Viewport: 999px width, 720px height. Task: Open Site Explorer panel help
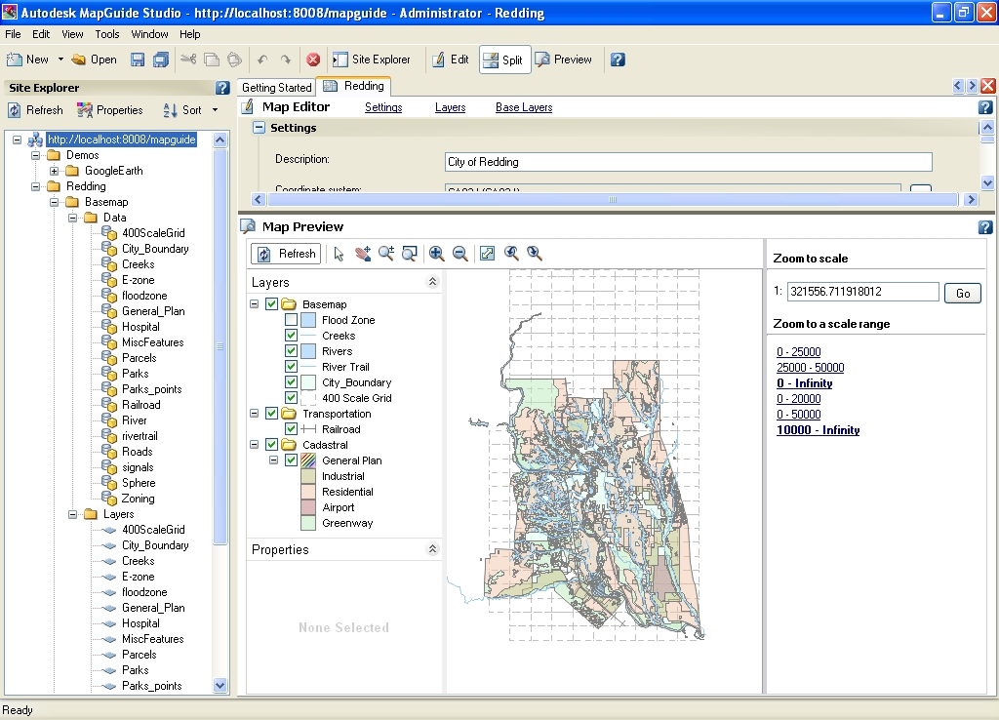(222, 87)
